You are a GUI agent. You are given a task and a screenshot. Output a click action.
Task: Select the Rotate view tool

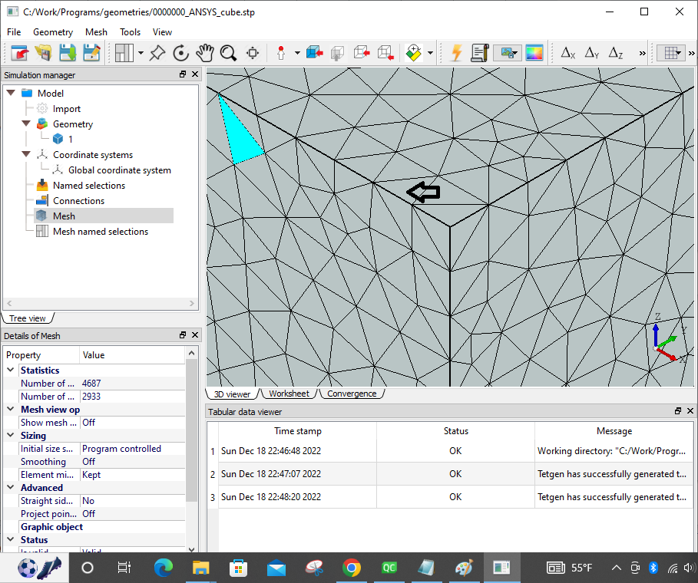pyautogui.click(x=183, y=53)
